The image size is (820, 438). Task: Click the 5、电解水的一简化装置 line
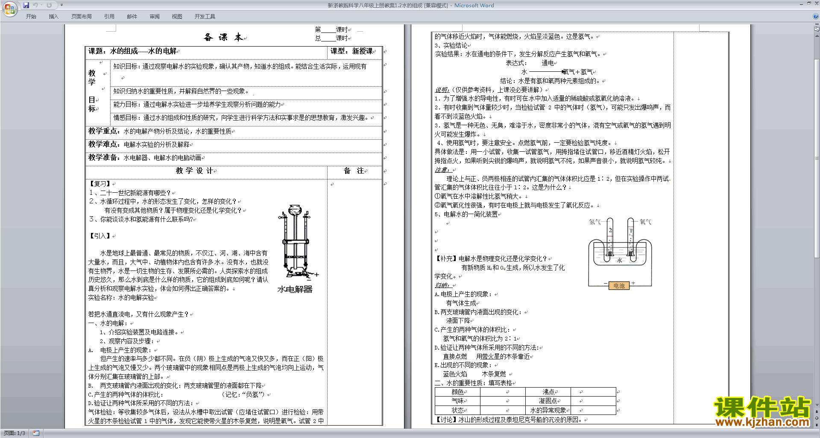pyautogui.click(x=466, y=214)
